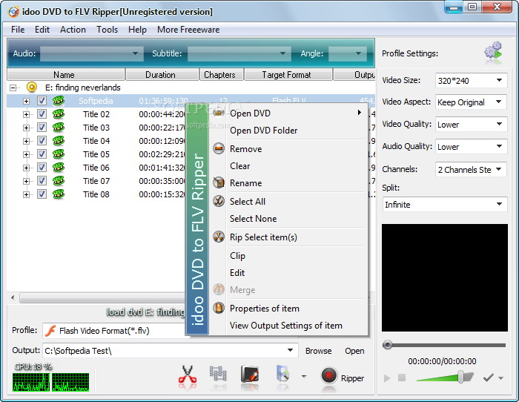This screenshot has width=519, height=402.
Task: Click the horizontal scrollbar left arrow
Action: (13, 297)
